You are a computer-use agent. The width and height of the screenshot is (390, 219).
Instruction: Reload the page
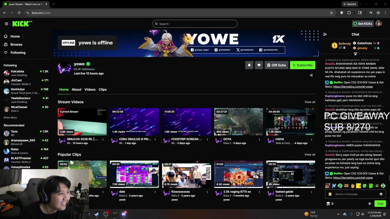pos(19,13)
